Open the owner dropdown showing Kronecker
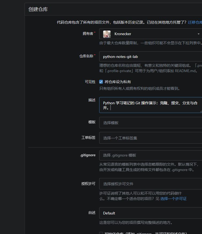The height and width of the screenshot is (234, 202). tap(151, 34)
